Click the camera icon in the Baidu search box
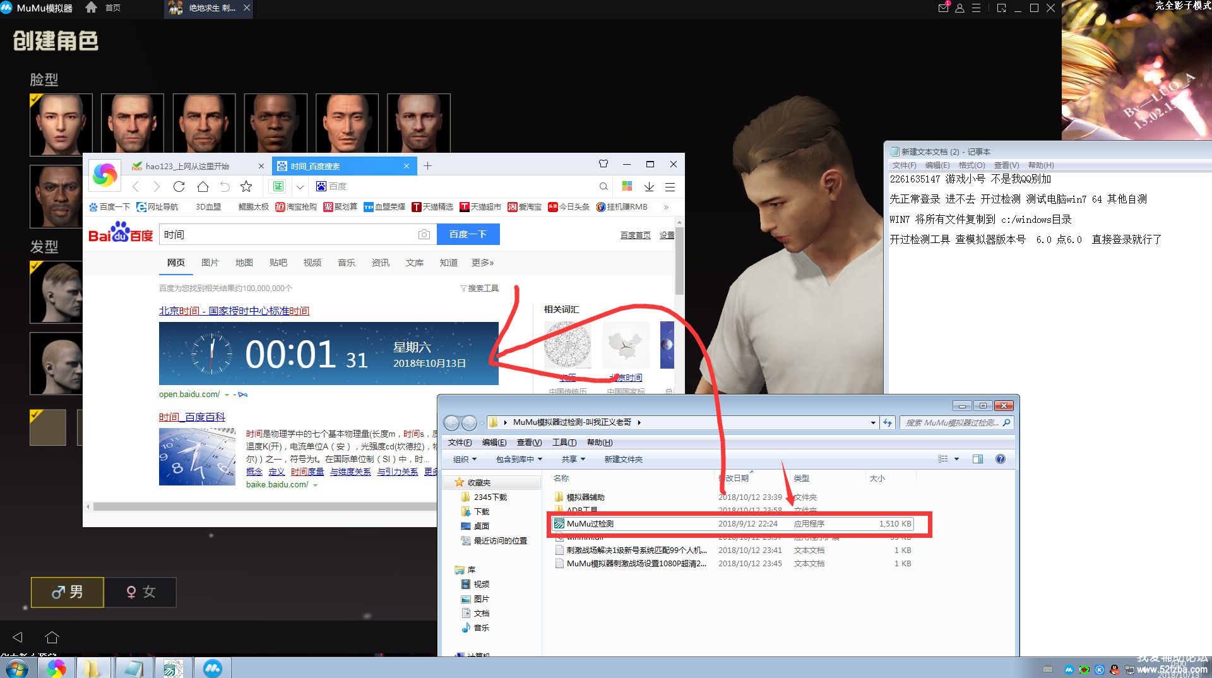Image resolution: width=1212 pixels, height=678 pixels. [x=424, y=234]
